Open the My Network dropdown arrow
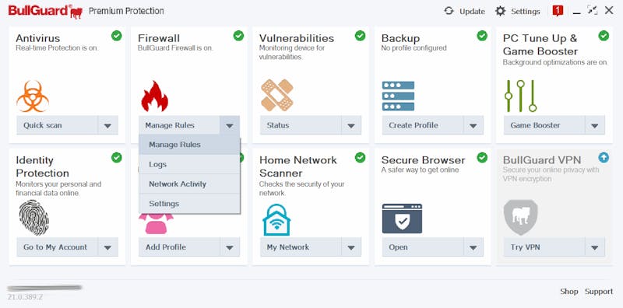This screenshot has height=308, width=623. (351, 247)
